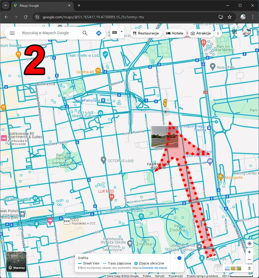Image resolution: width=259 pixels, height=278 pixels.
Task: Click the EC1 Łódź camera marker
Action: (x=100, y=114)
